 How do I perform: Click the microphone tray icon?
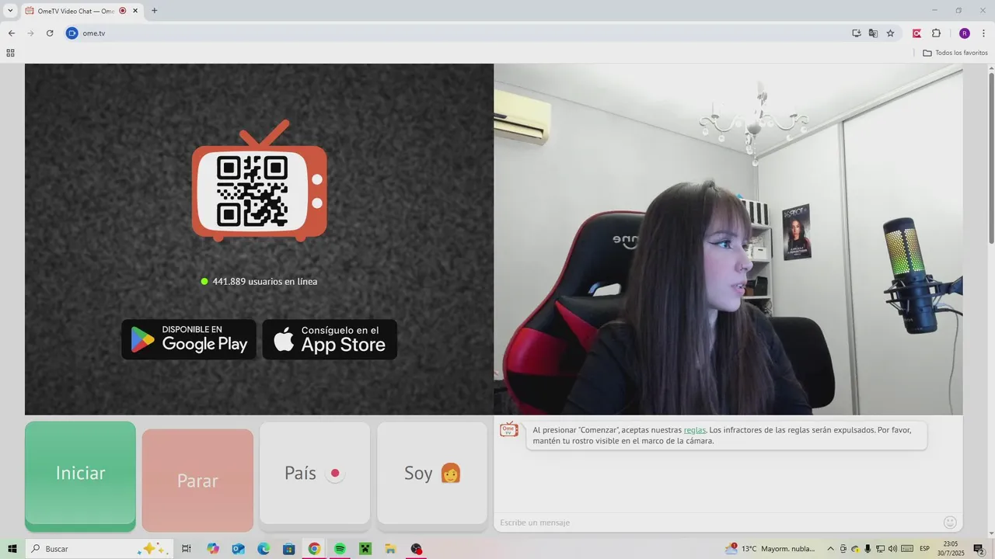[x=868, y=549]
